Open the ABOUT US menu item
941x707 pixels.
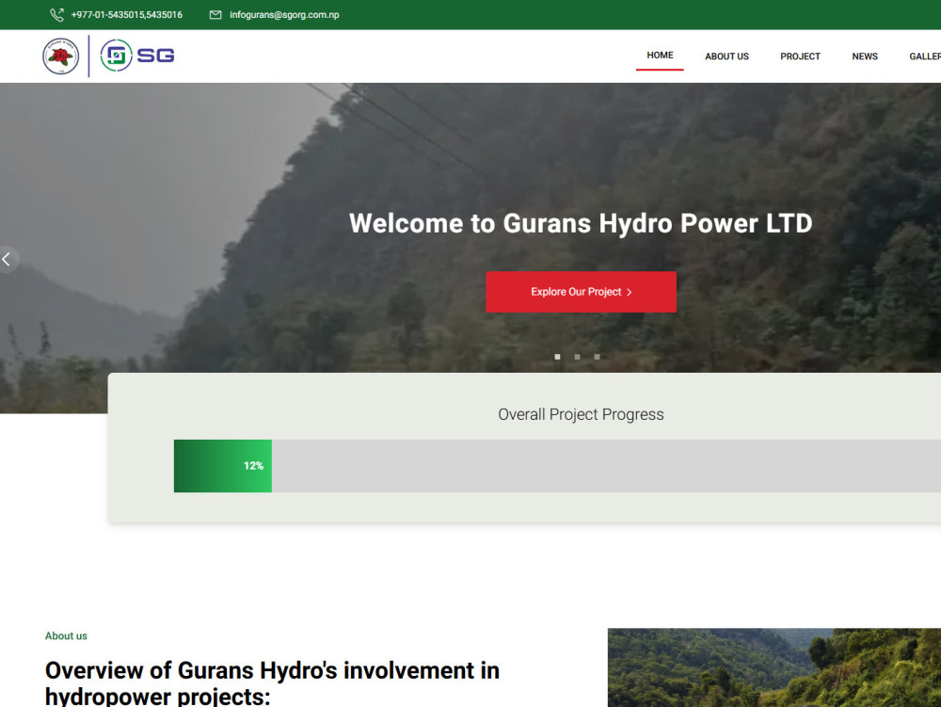726,56
